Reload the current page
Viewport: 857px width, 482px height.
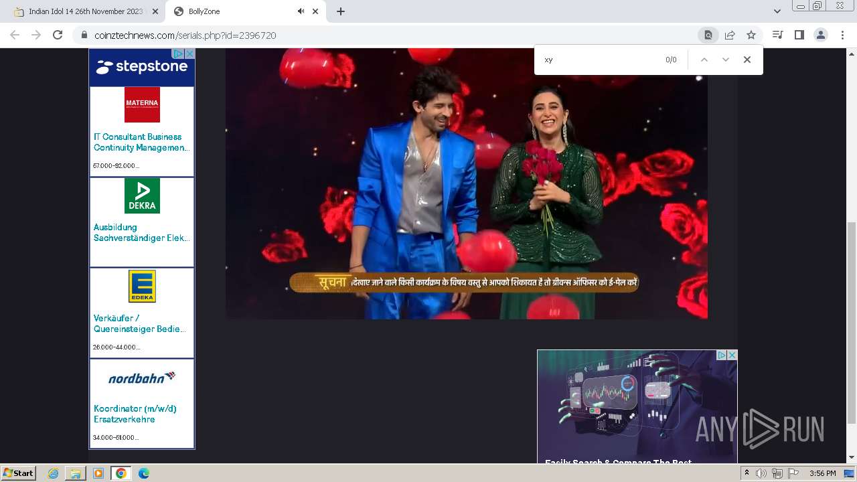point(58,35)
